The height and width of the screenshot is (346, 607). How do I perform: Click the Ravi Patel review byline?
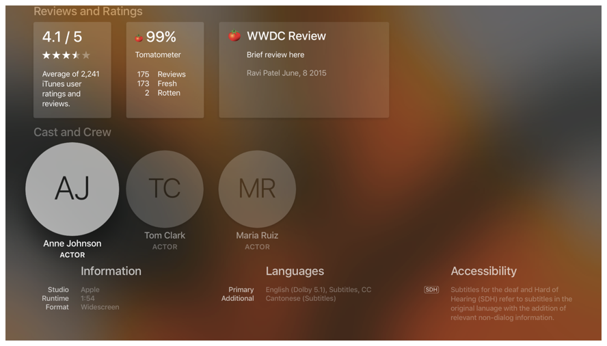[286, 73]
